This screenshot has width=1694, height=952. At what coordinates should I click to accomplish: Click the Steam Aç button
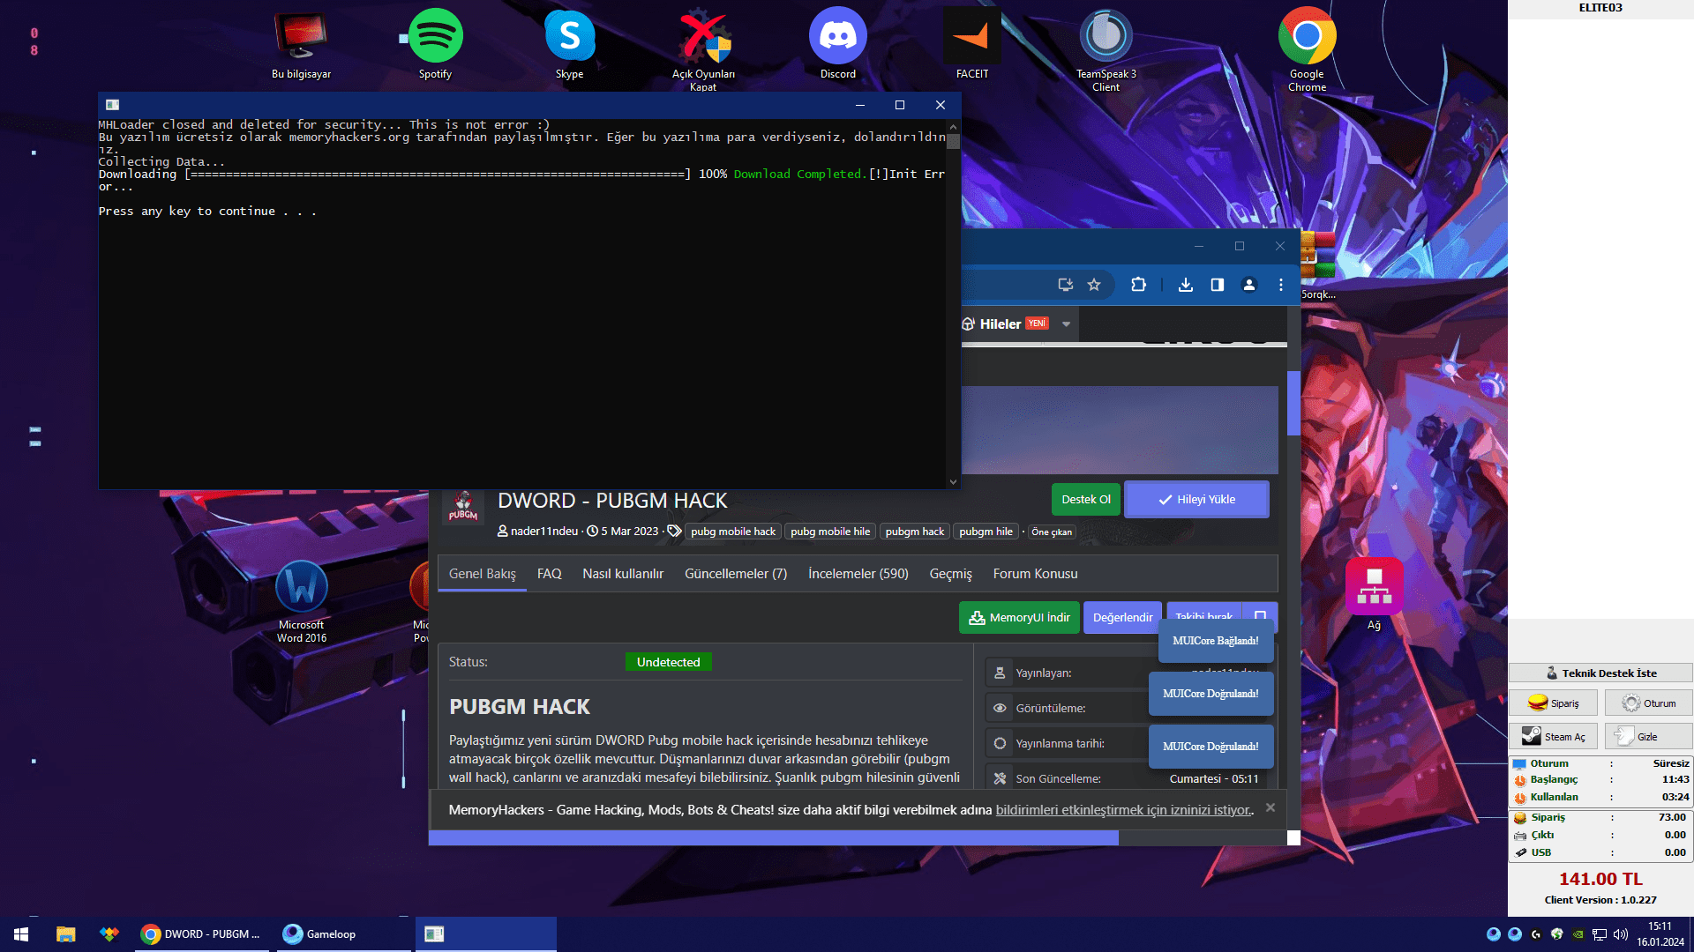[x=1553, y=737]
